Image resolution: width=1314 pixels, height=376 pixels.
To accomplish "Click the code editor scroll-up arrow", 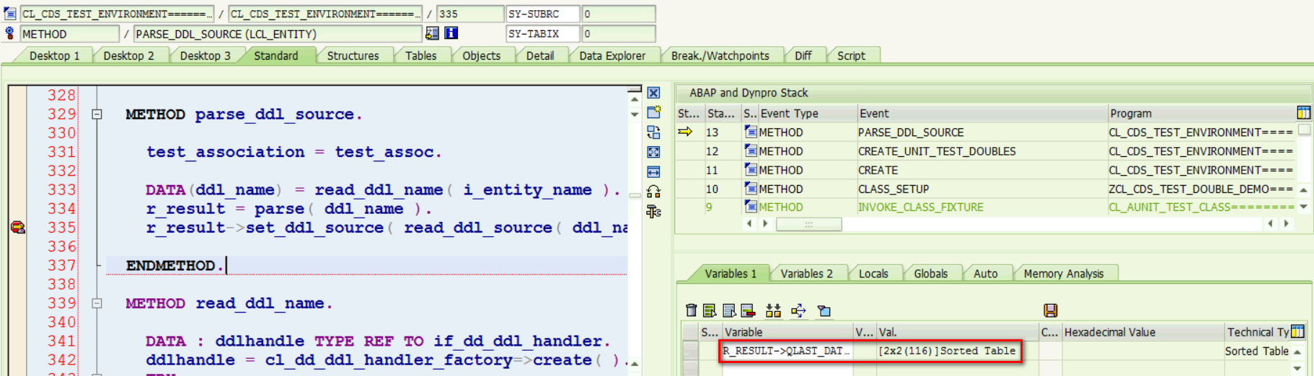I will click(635, 99).
